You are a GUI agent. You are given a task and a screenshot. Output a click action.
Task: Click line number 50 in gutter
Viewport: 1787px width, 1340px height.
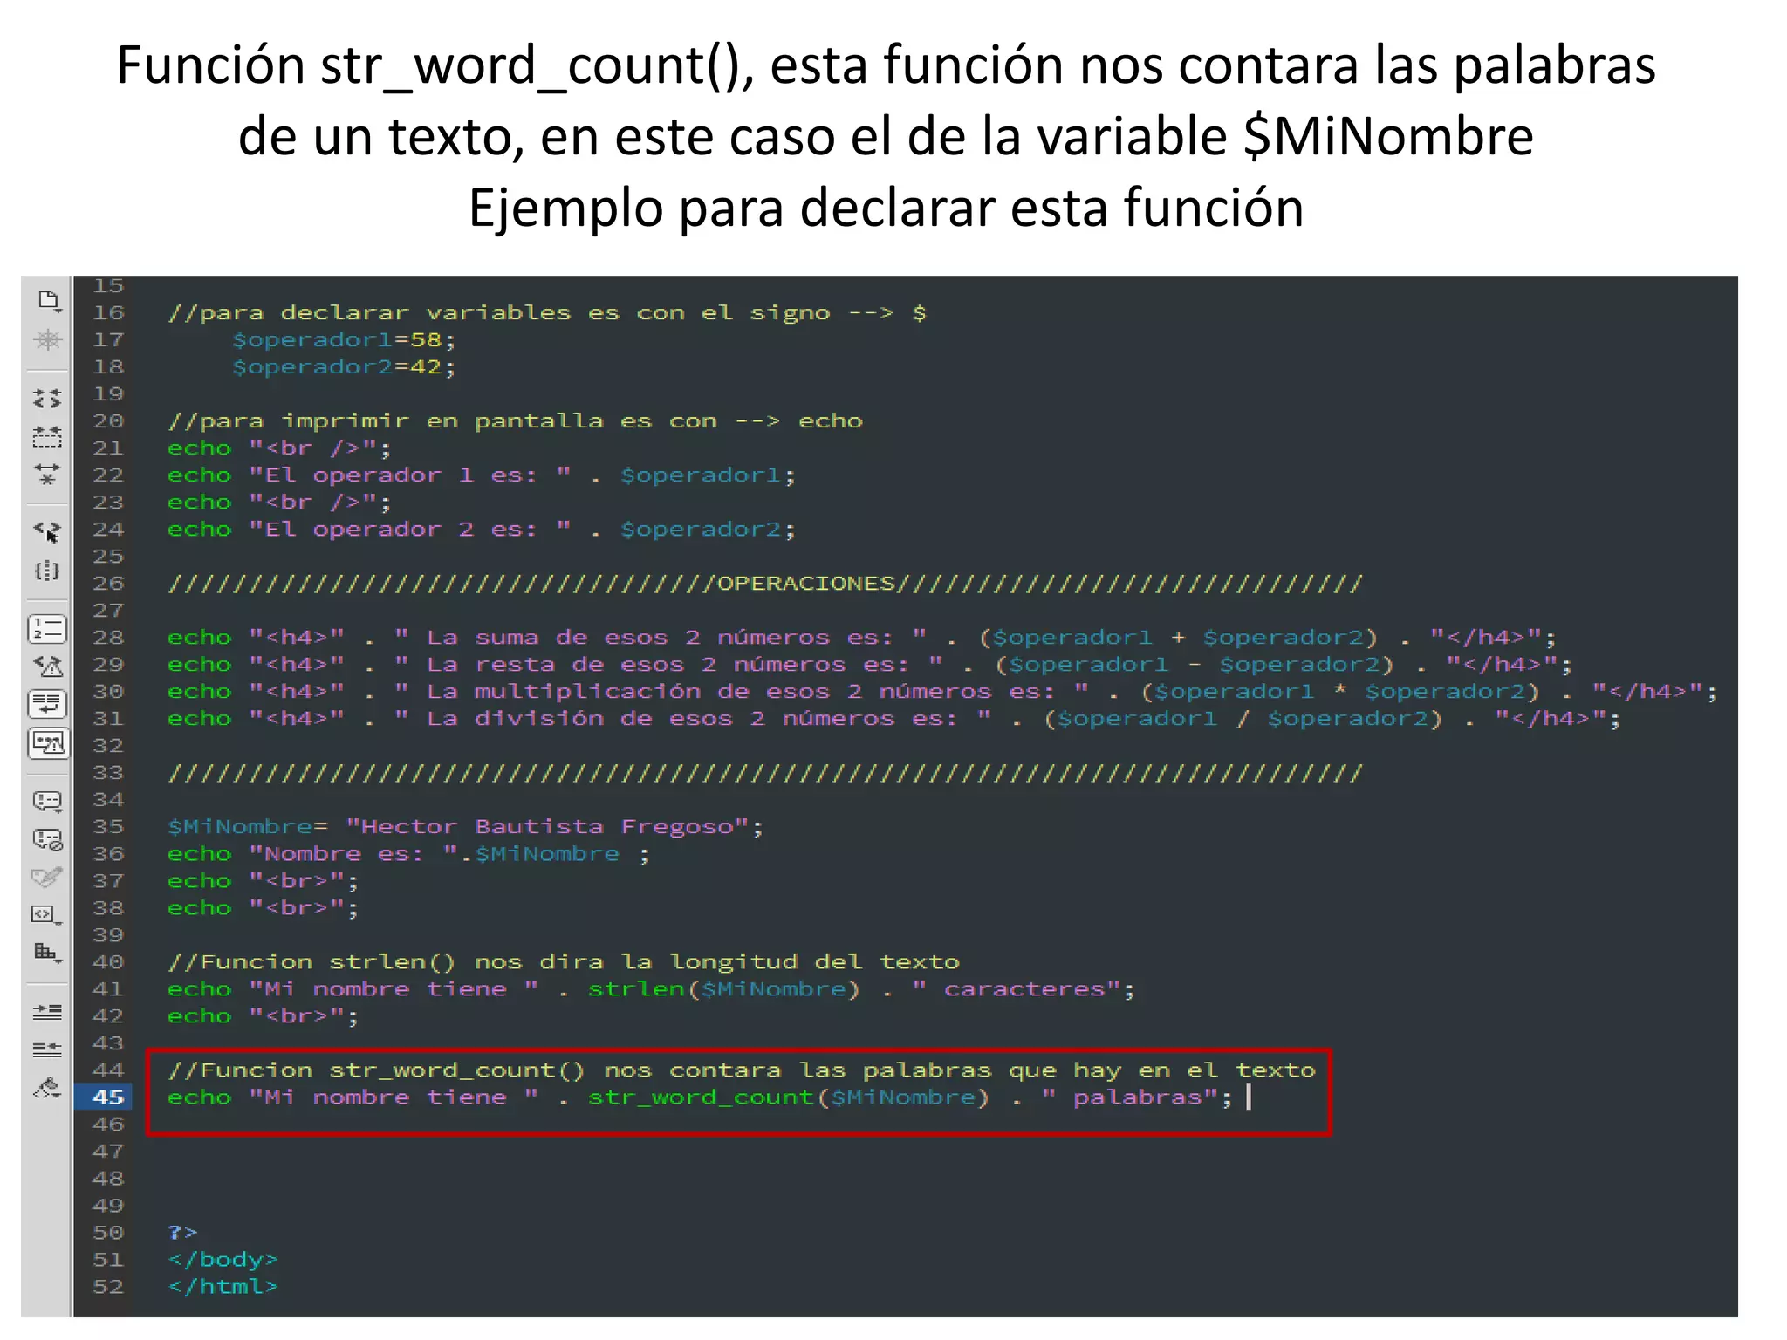108,1232
